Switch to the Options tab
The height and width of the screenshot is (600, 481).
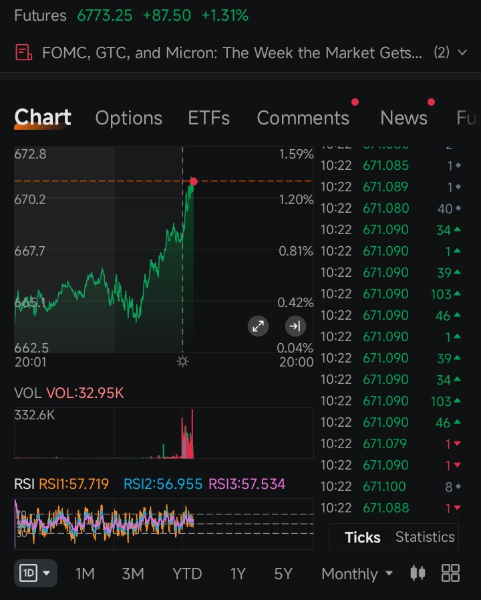click(x=129, y=118)
